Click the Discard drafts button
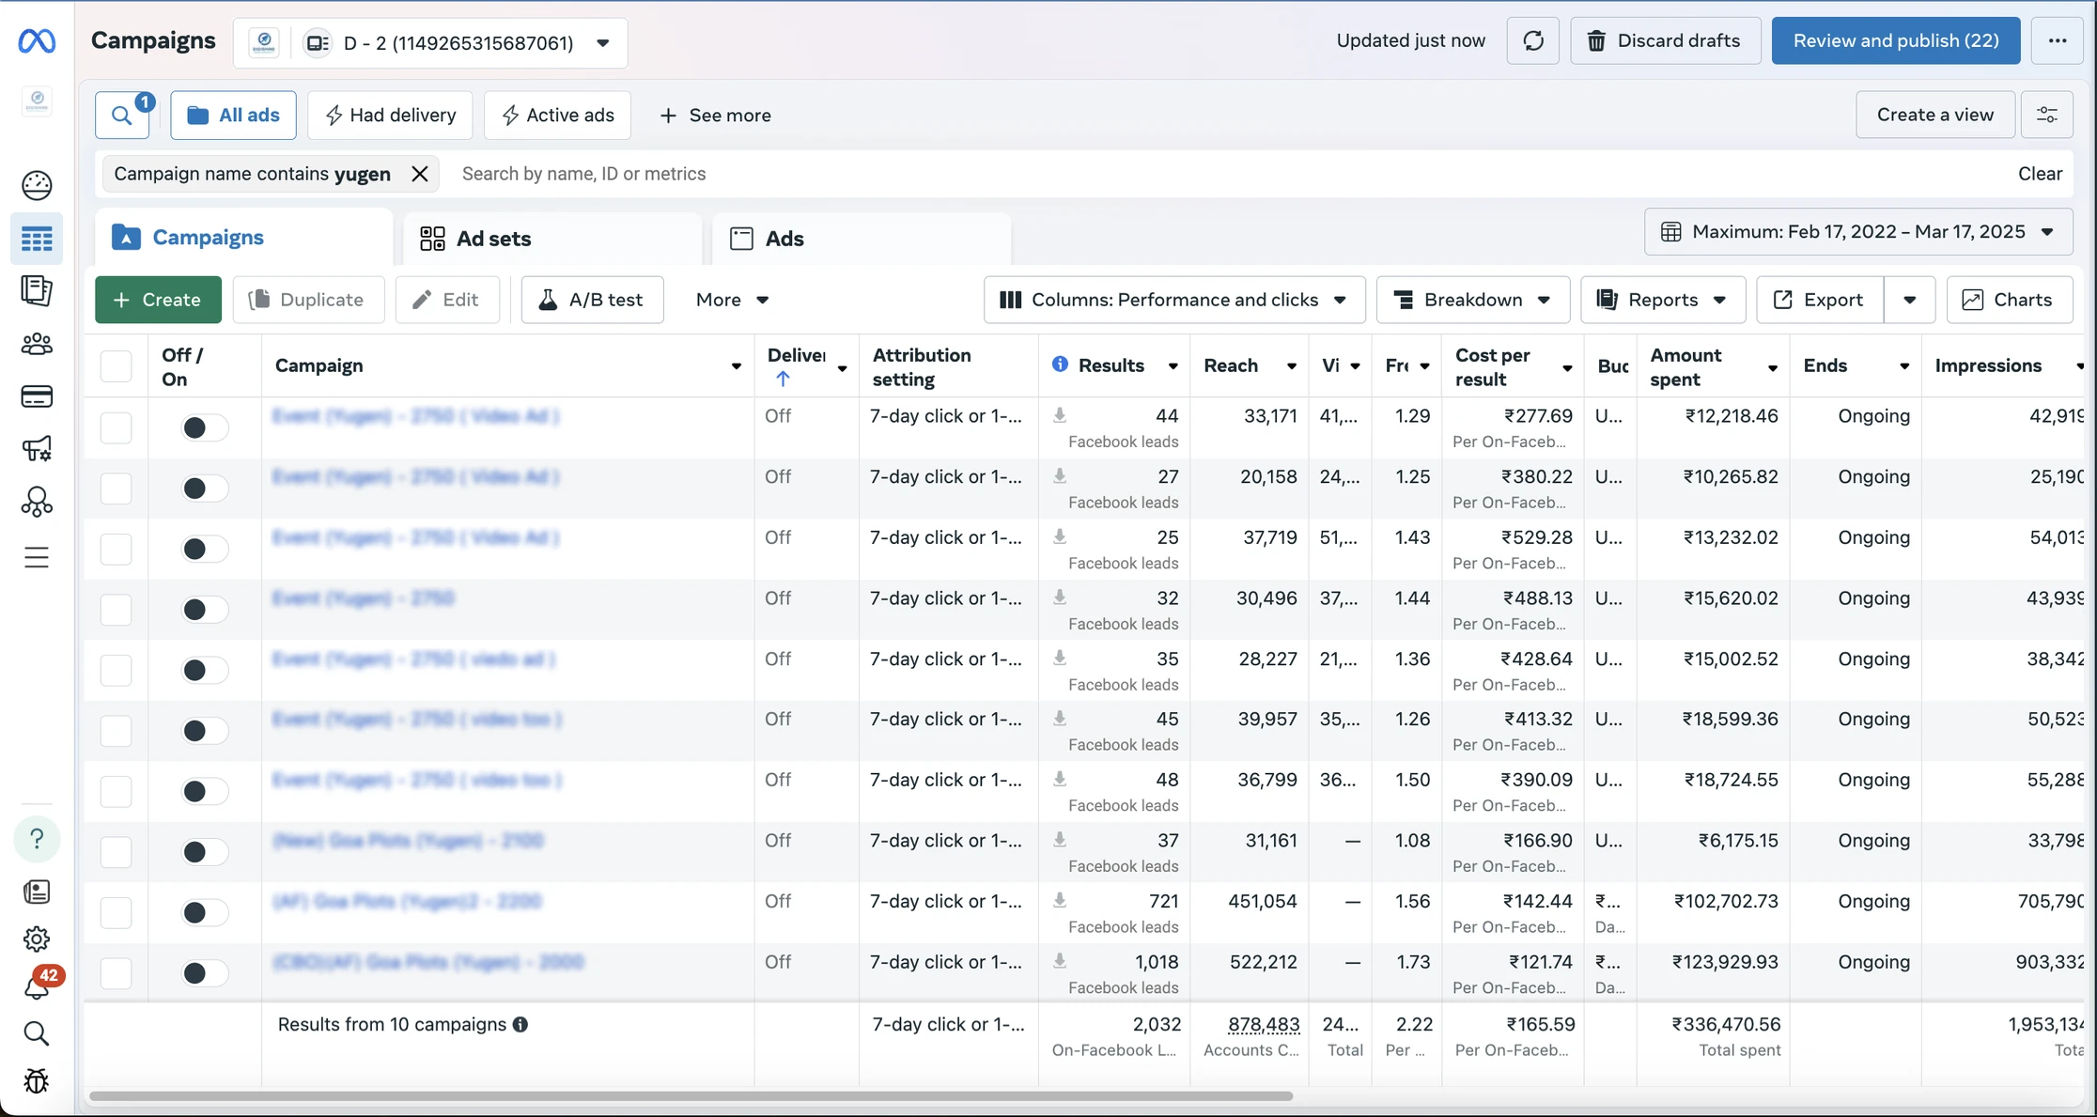The width and height of the screenshot is (2097, 1117). (1665, 40)
